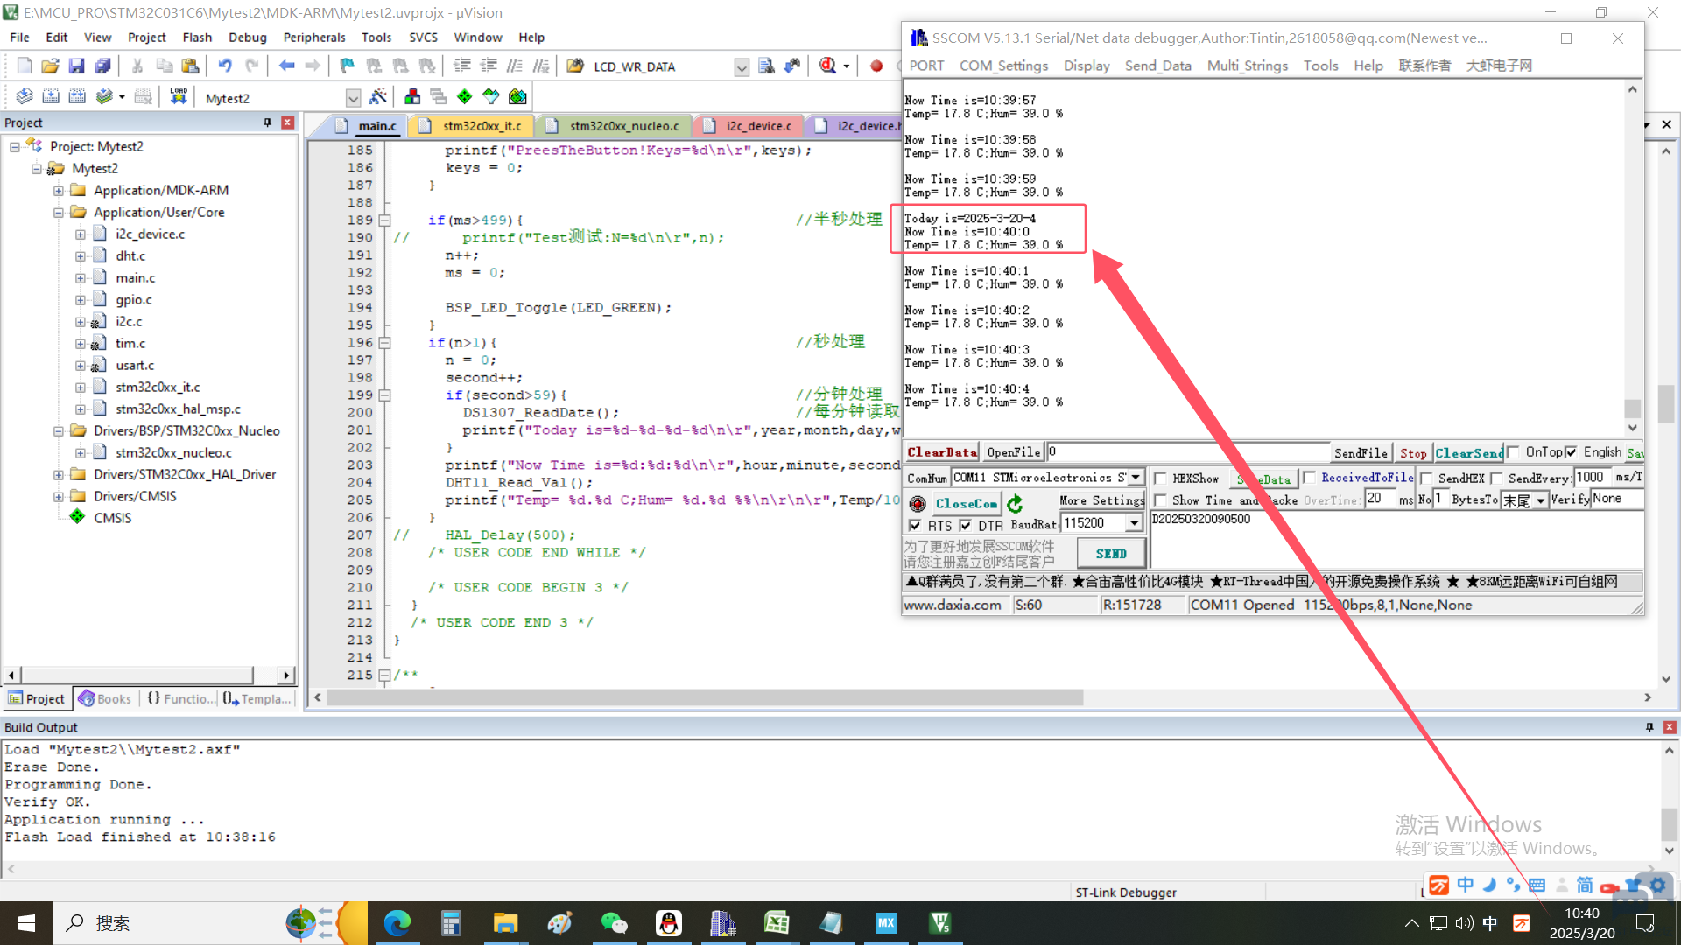Uncheck the DTR checkbox
Viewport: 1681px width, 945px height.
(965, 526)
